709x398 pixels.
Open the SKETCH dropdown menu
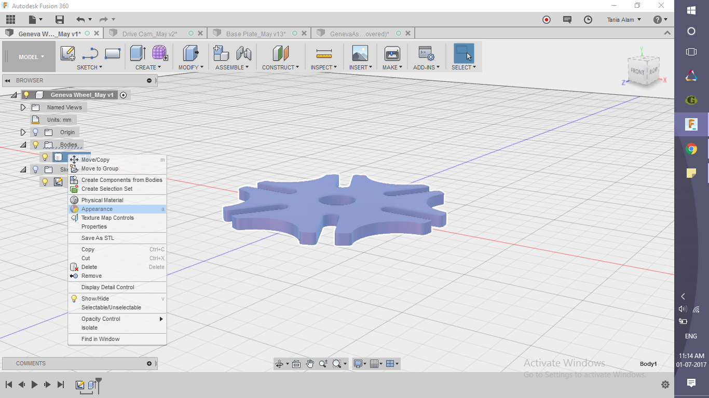coord(89,67)
